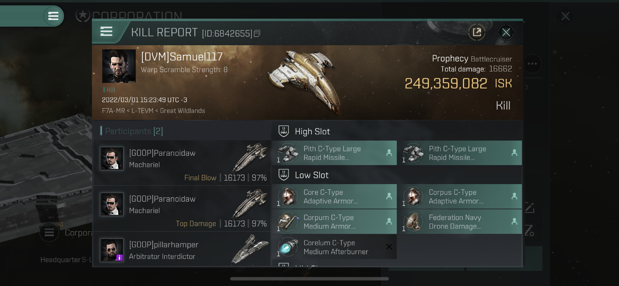Image resolution: width=619 pixels, height=286 pixels.
Task: Select Corpum C-Type Medium Armor module
Action: pyautogui.click(x=334, y=222)
